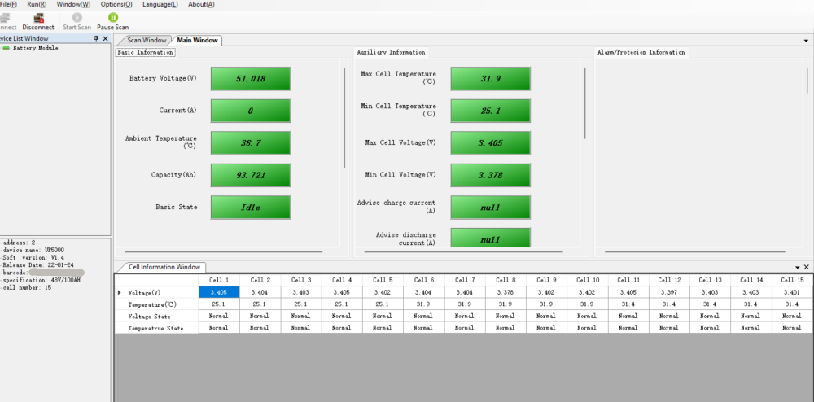Open the Options menu
The width and height of the screenshot is (814, 402).
116,4
